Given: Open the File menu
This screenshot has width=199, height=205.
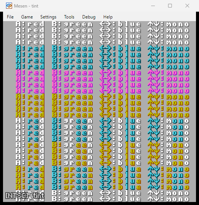Looking at the screenshot, I should click(x=10, y=17).
